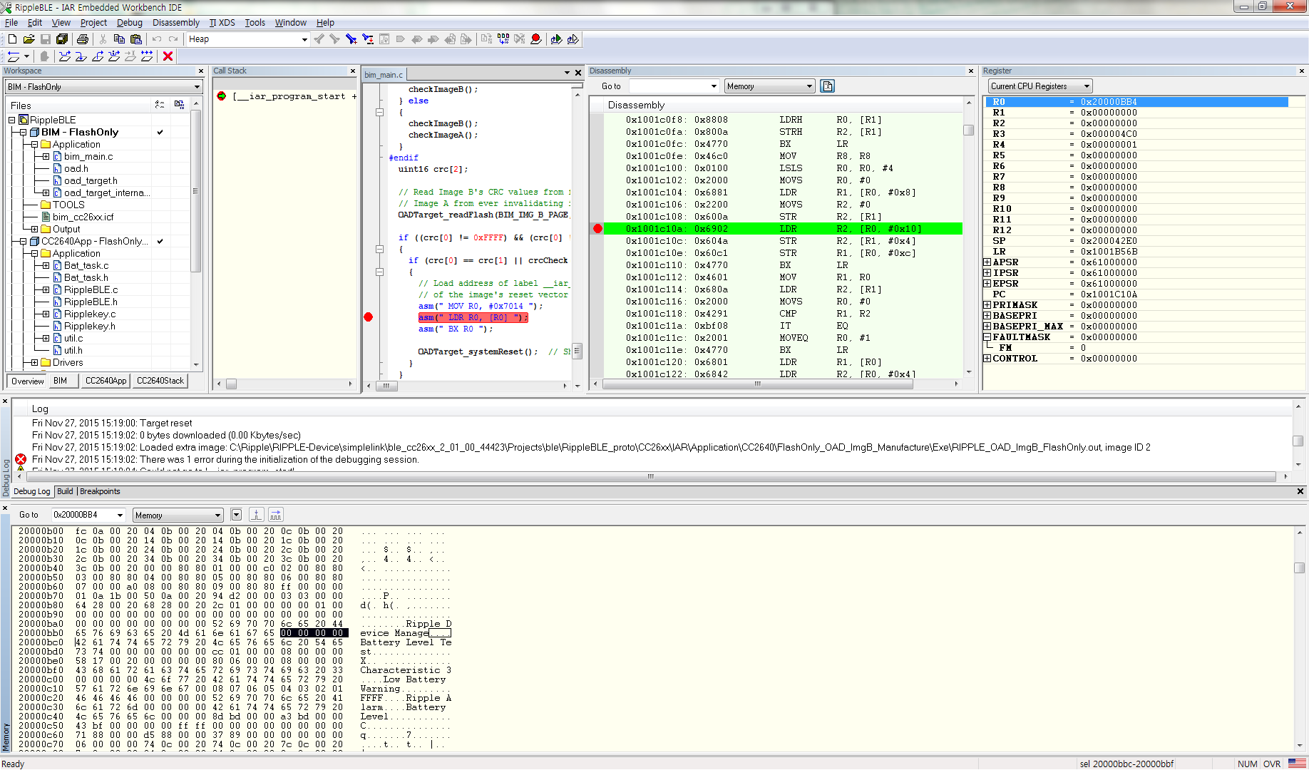Click the second icon column header beside Files
The height and width of the screenshot is (770, 1309).
(x=179, y=105)
